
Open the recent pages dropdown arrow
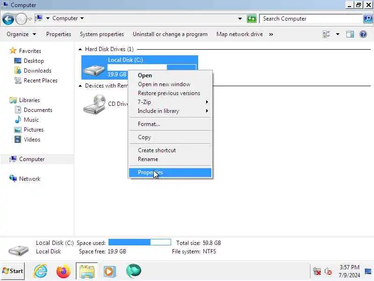(x=30, y=19)
